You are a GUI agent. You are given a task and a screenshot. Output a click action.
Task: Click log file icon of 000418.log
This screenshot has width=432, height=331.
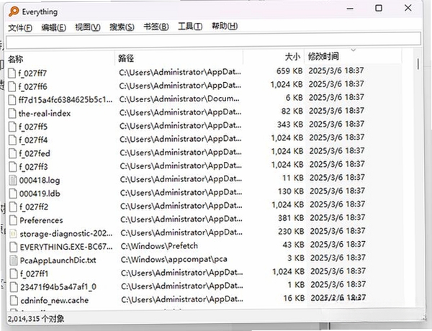pos(13,180)
